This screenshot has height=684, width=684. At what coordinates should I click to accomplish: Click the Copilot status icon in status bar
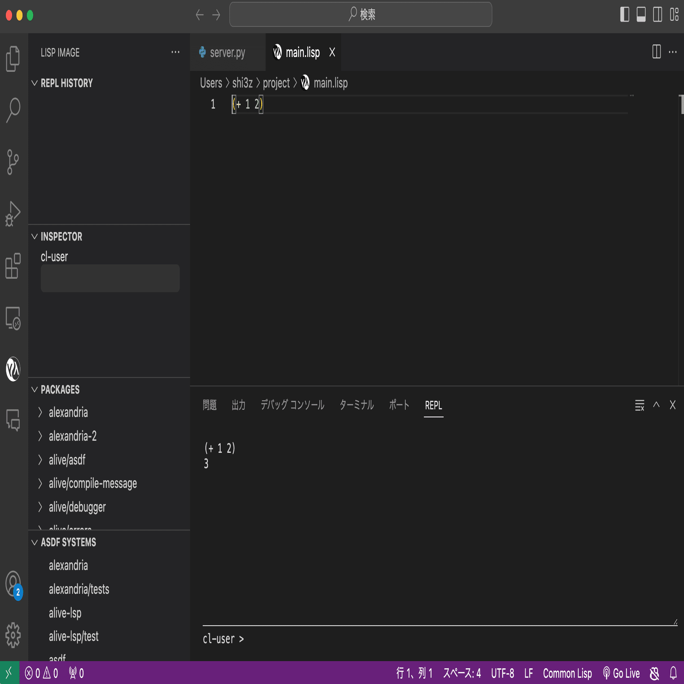(x=654, y=673)
